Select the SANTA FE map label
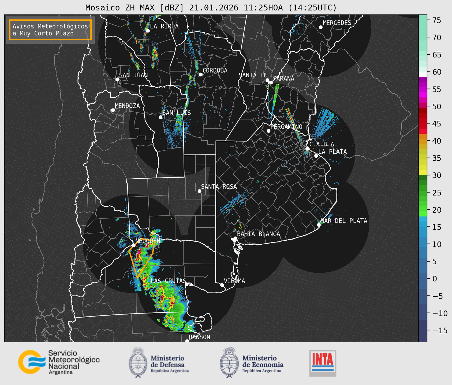The image size is (452, 385). pos(253,75)
